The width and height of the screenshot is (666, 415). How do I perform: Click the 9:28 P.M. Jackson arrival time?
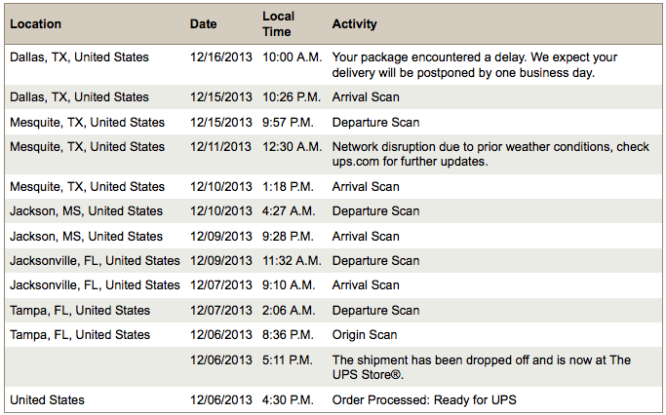(x=288, y=237)
